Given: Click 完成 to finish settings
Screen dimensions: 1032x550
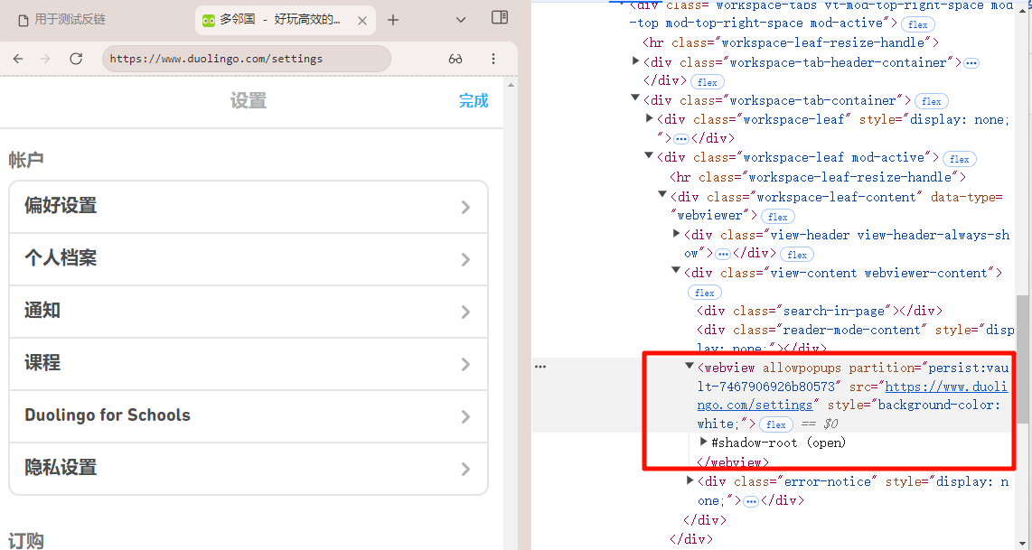Looking at the screenshot, I should (474, 100).
